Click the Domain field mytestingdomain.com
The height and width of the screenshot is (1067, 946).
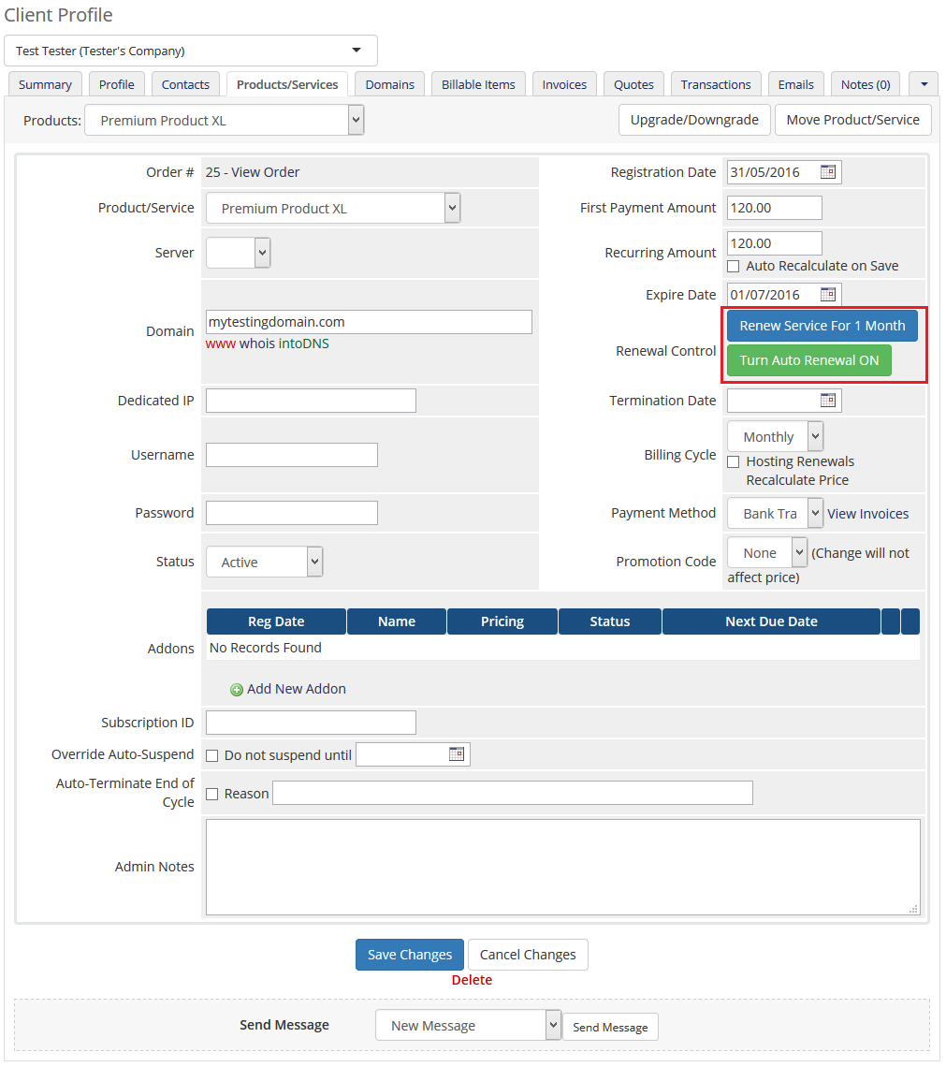[369, 322]
